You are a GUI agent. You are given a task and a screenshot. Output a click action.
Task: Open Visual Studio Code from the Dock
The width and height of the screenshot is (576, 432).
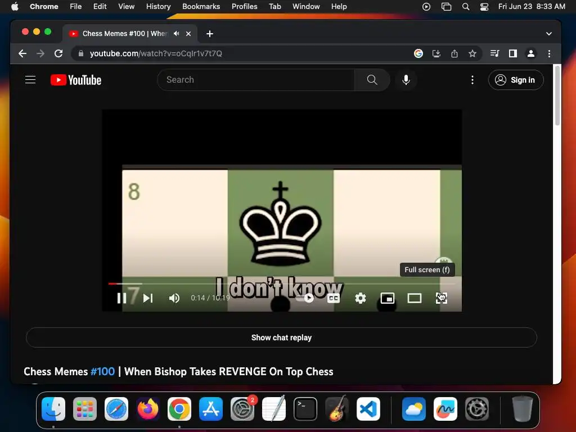(x=368, y=409)
